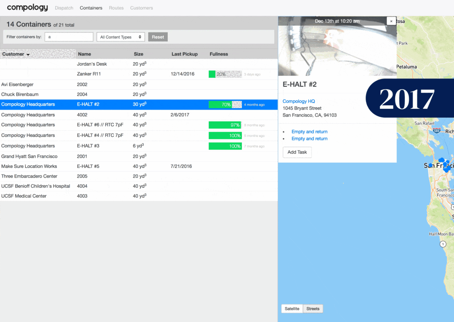The height and width of the screenshot is (322, 454).
Task: Select the Three Embarcadero Center row
Action: click(139, 176)
